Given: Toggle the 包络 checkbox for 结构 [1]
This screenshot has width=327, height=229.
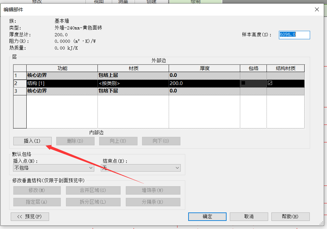Looking at the screenshot, I should (243, 83).
